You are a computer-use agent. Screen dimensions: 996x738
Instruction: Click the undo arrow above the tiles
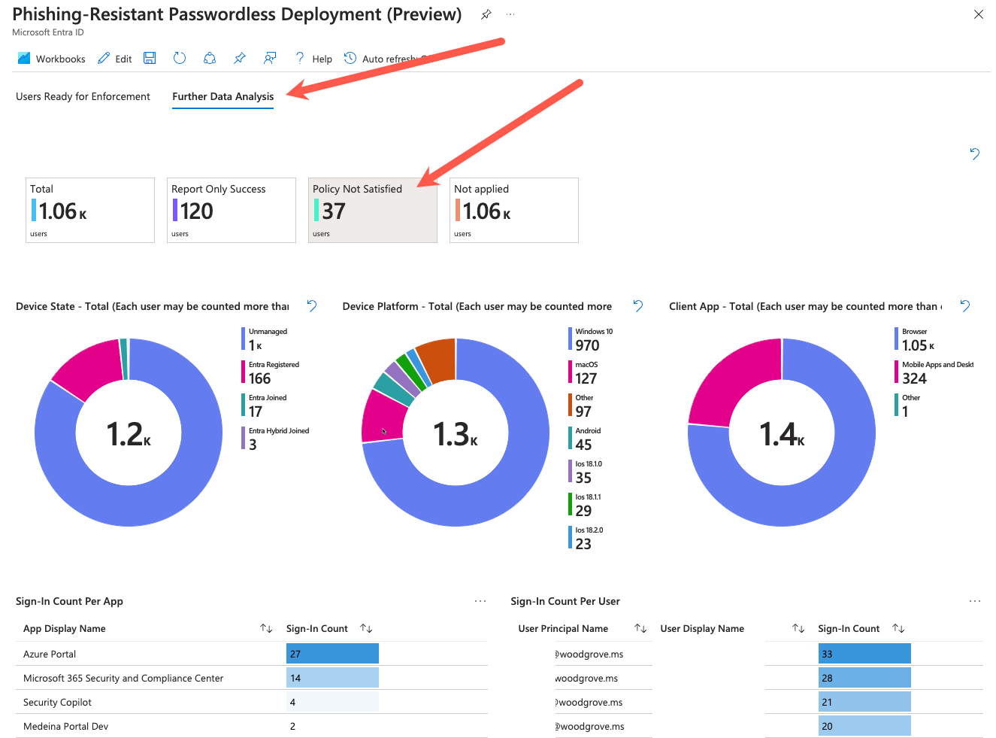(975, 153)
